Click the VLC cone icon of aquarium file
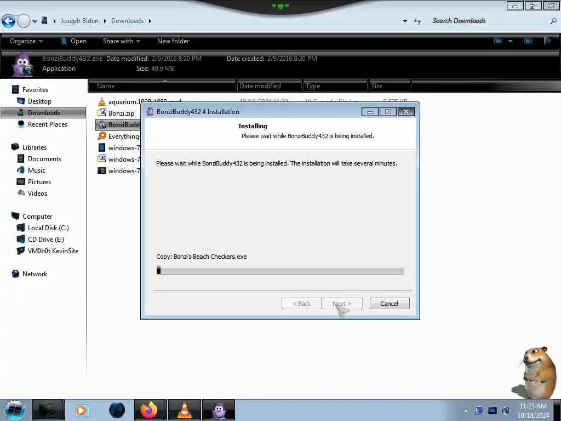 click(102, 101)
